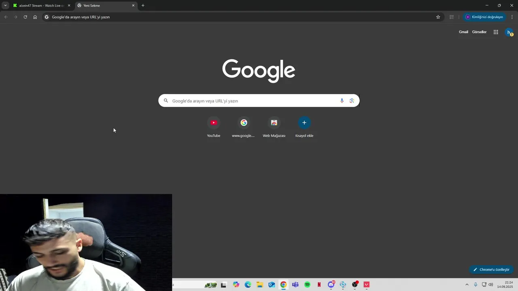This screenshot has width=518, height=291.
Task: Open the Google account avatar
Action: point(509,32)
